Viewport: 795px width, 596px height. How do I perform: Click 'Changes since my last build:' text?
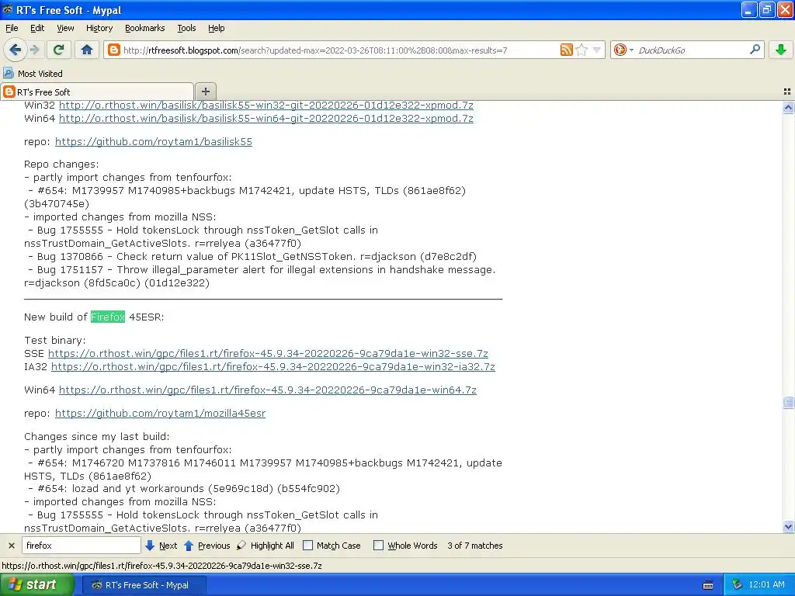point(97,436)
